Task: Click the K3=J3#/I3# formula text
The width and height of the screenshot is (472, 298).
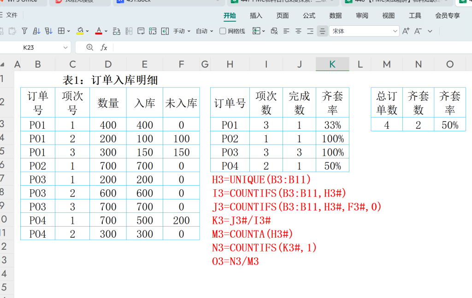Action: point(242,221)
